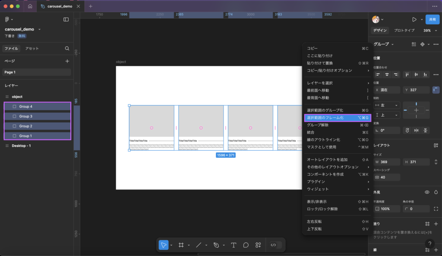The height and width of the screenshot is (256, 442).
Task: Flip horizontal icon in 変換 section
Action: 417,130
